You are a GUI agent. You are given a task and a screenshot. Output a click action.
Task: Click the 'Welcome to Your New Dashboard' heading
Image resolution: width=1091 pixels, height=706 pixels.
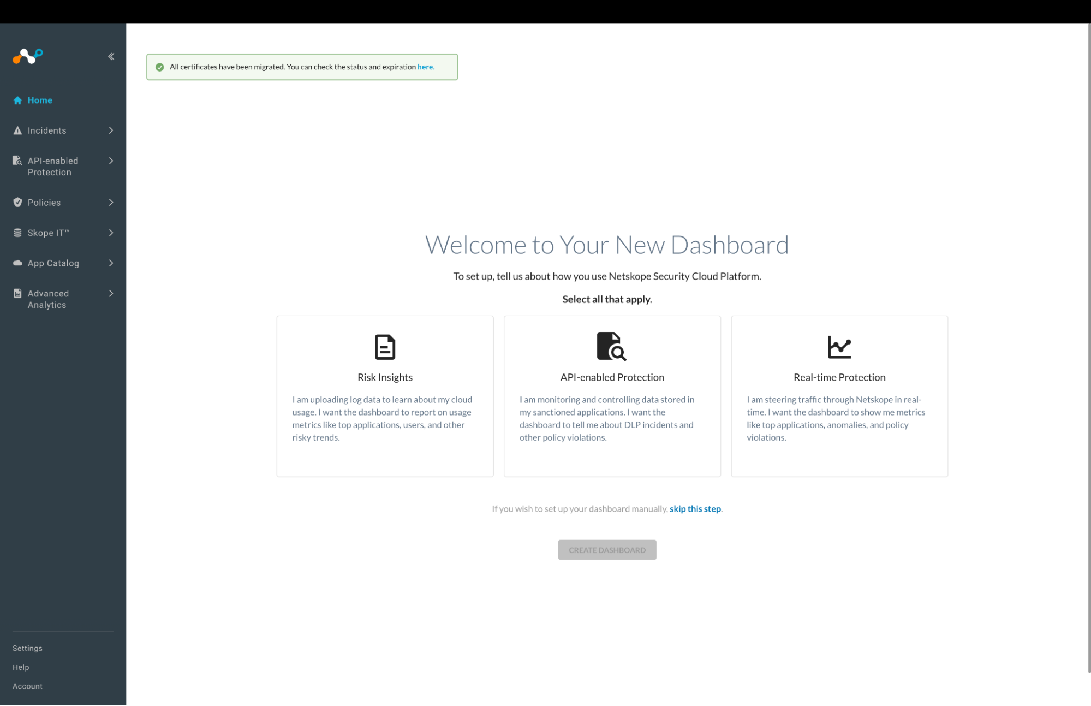pyautogui.click(x=607, y=245)
